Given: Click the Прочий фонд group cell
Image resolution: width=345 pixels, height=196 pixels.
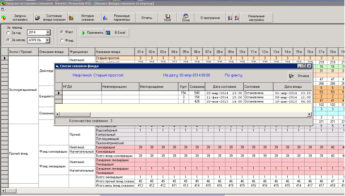Looking at the screenshot, I should click(23, 154).
